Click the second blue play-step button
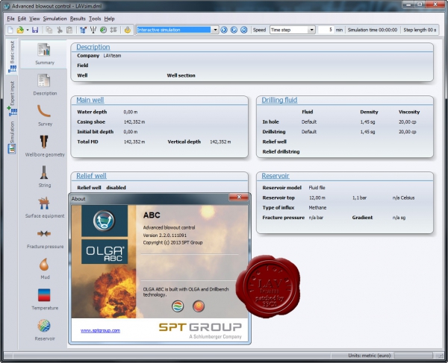The width and height of the screenshot is (448, 363). (234, 30)
